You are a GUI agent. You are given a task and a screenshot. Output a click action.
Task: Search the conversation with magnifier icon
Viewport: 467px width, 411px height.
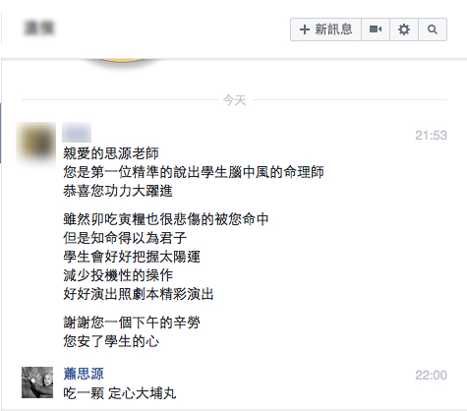(x=433, y=29)
